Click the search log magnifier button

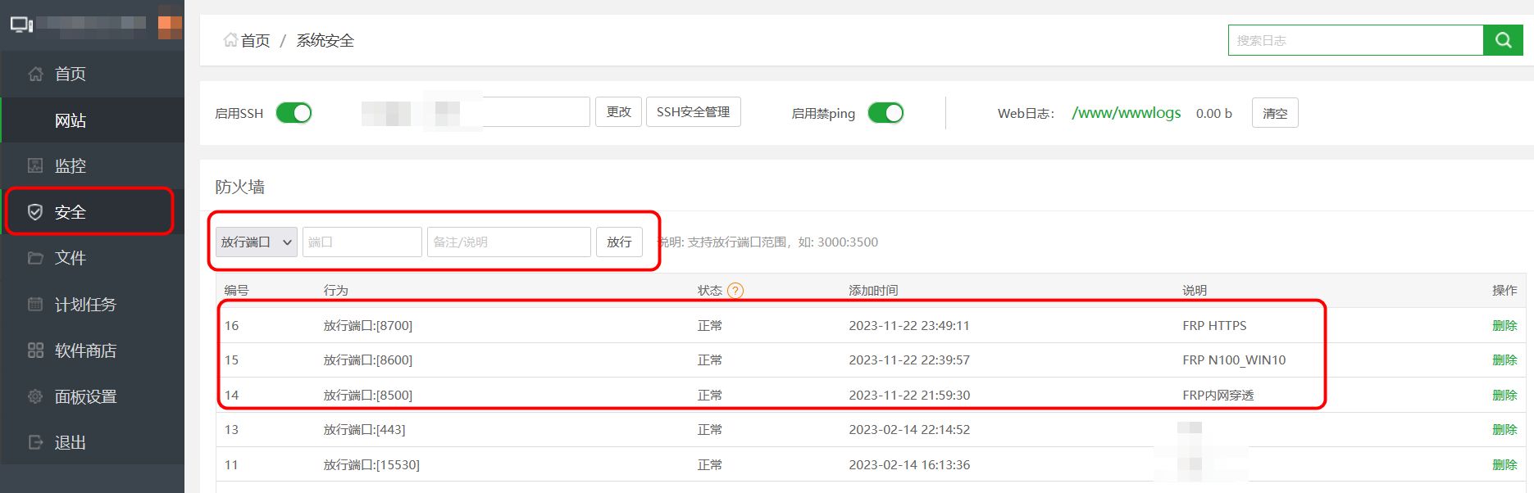[1502, 40]
